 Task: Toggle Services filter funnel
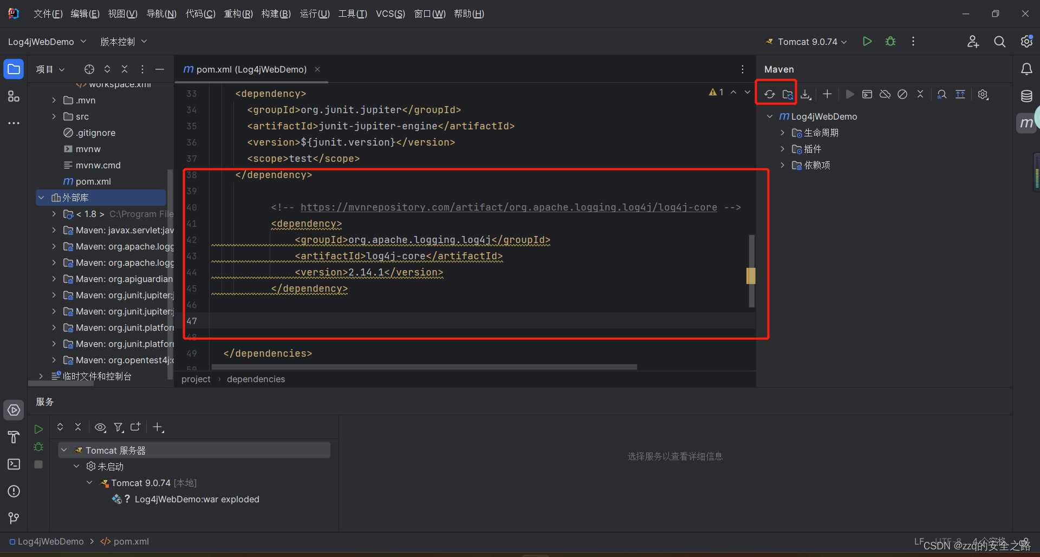pos(118,427)
